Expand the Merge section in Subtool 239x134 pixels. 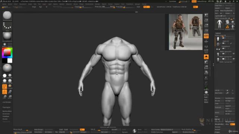[217, 119]
